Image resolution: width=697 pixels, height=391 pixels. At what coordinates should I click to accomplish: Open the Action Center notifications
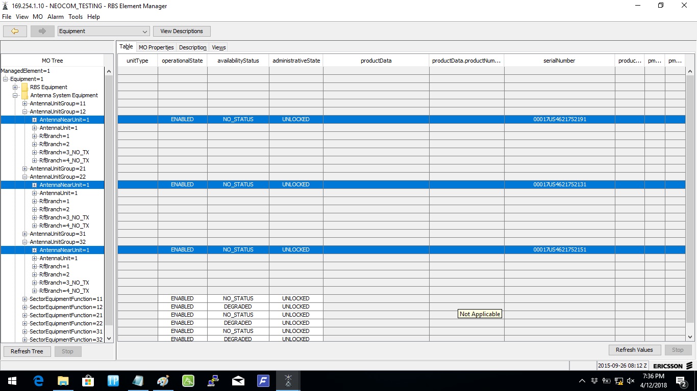[x=681, y=381]
